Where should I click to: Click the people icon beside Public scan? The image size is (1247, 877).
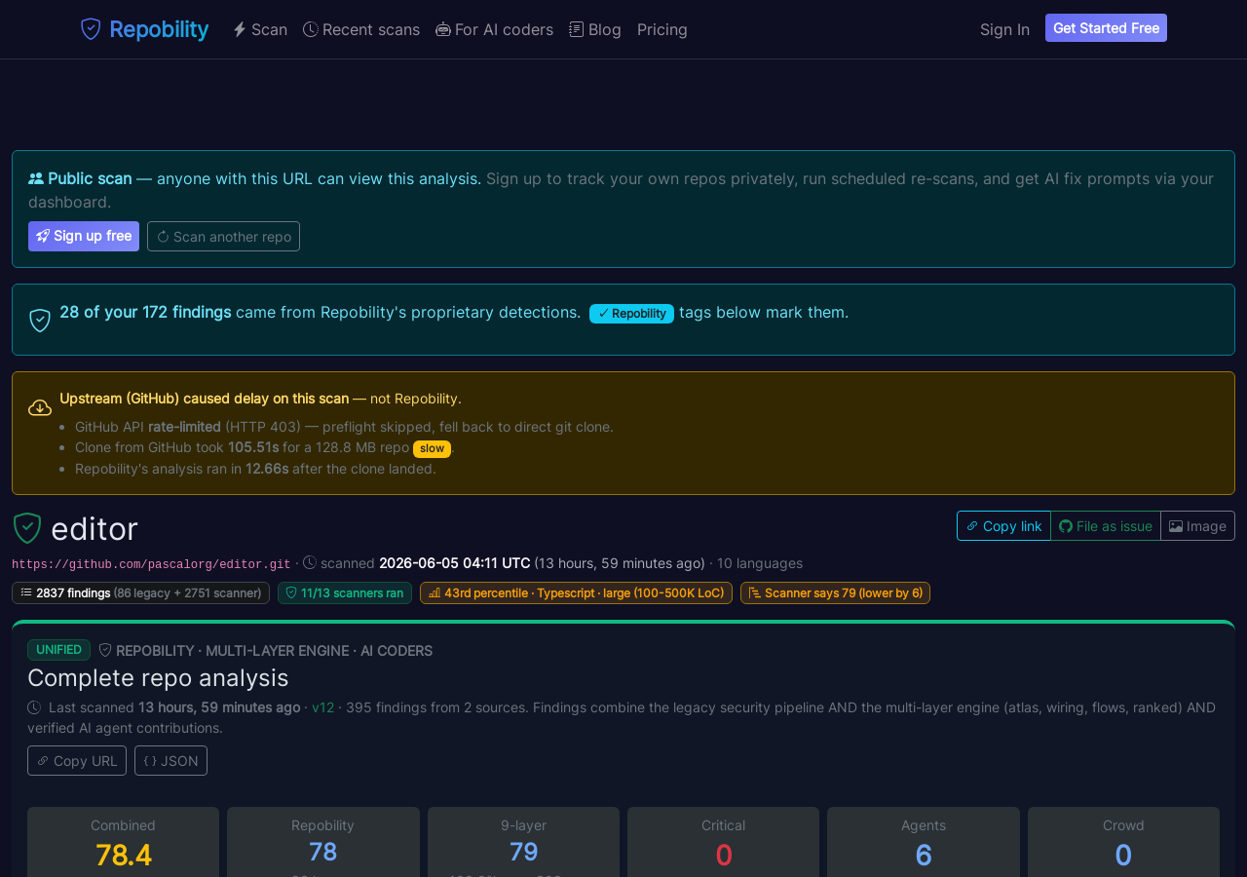(x=36, y=178)
